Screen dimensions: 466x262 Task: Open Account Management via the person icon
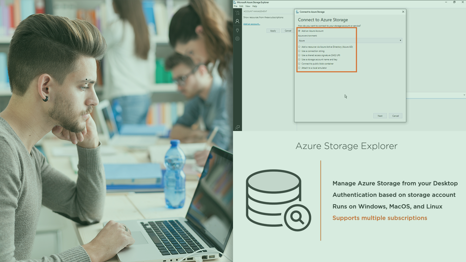tap(237, 21)
